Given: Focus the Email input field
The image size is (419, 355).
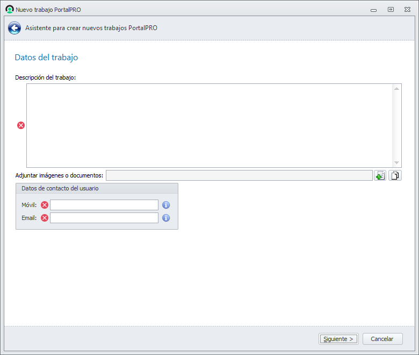Looking at the screenshot, I should pyautogui.click(x=104, y=218).
